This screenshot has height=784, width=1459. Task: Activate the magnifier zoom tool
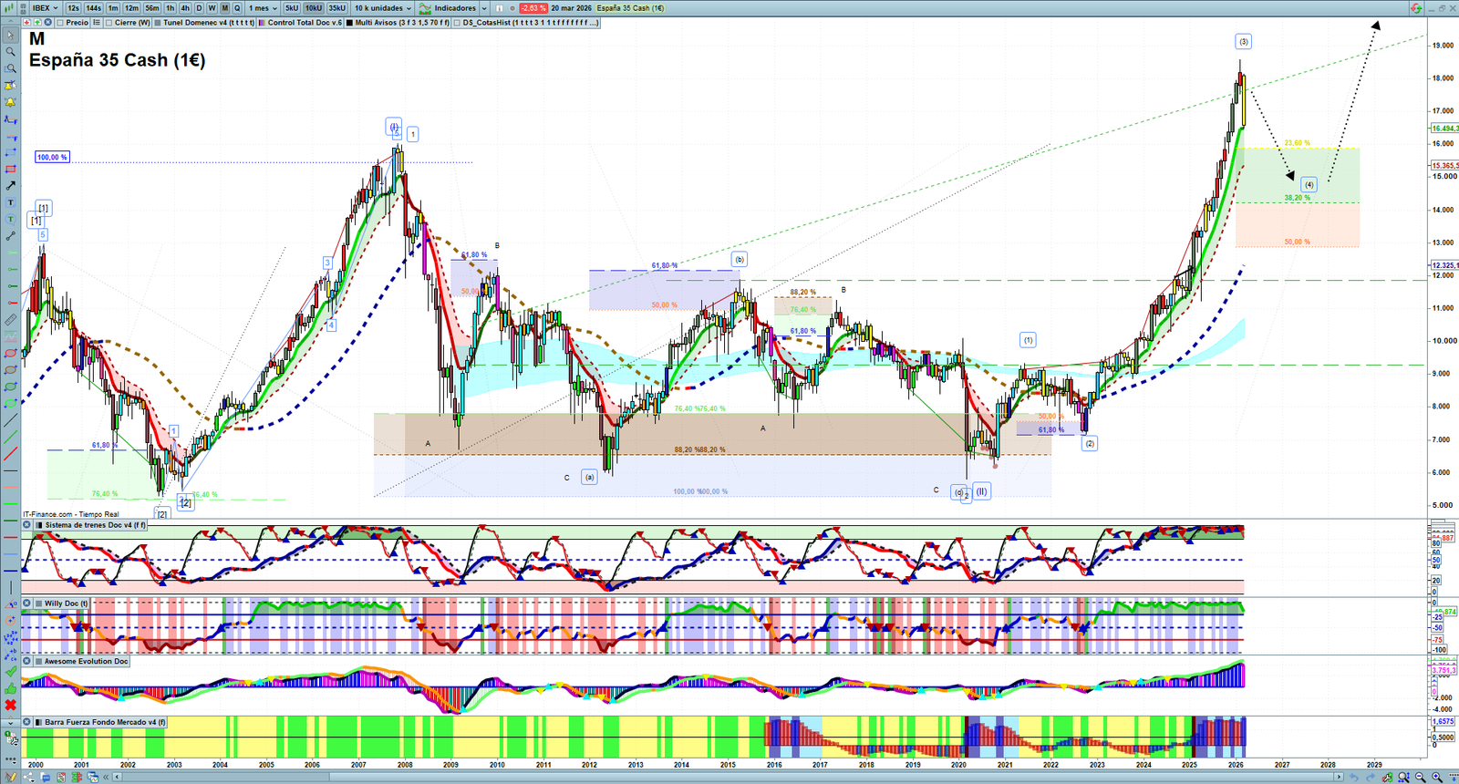10,52
